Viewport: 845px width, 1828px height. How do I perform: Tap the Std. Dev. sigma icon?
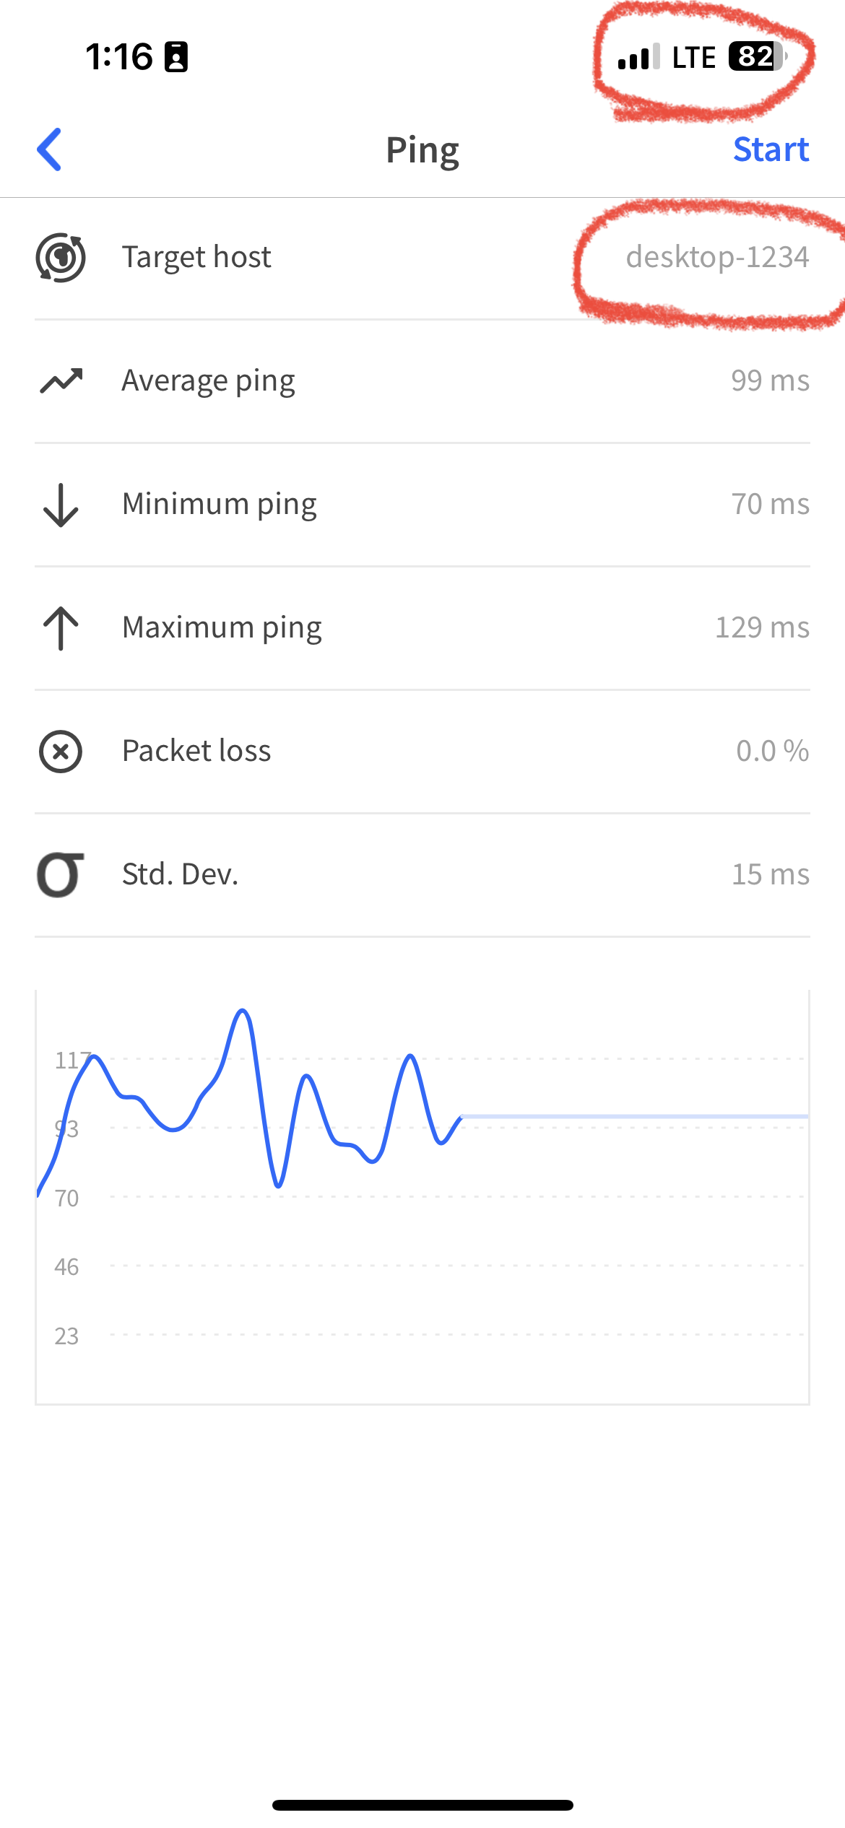point(61,875)
